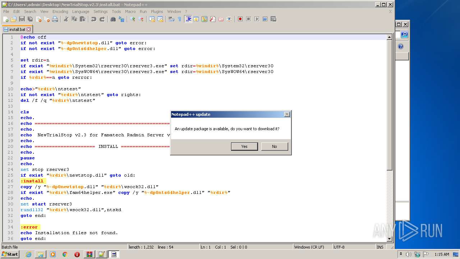Toggle Show All Characters pilcrow icon
The image size is (460, 259).
[180, 19]
